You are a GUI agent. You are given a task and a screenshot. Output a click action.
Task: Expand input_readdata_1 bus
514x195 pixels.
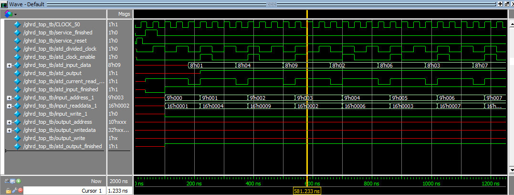(9, 106)
